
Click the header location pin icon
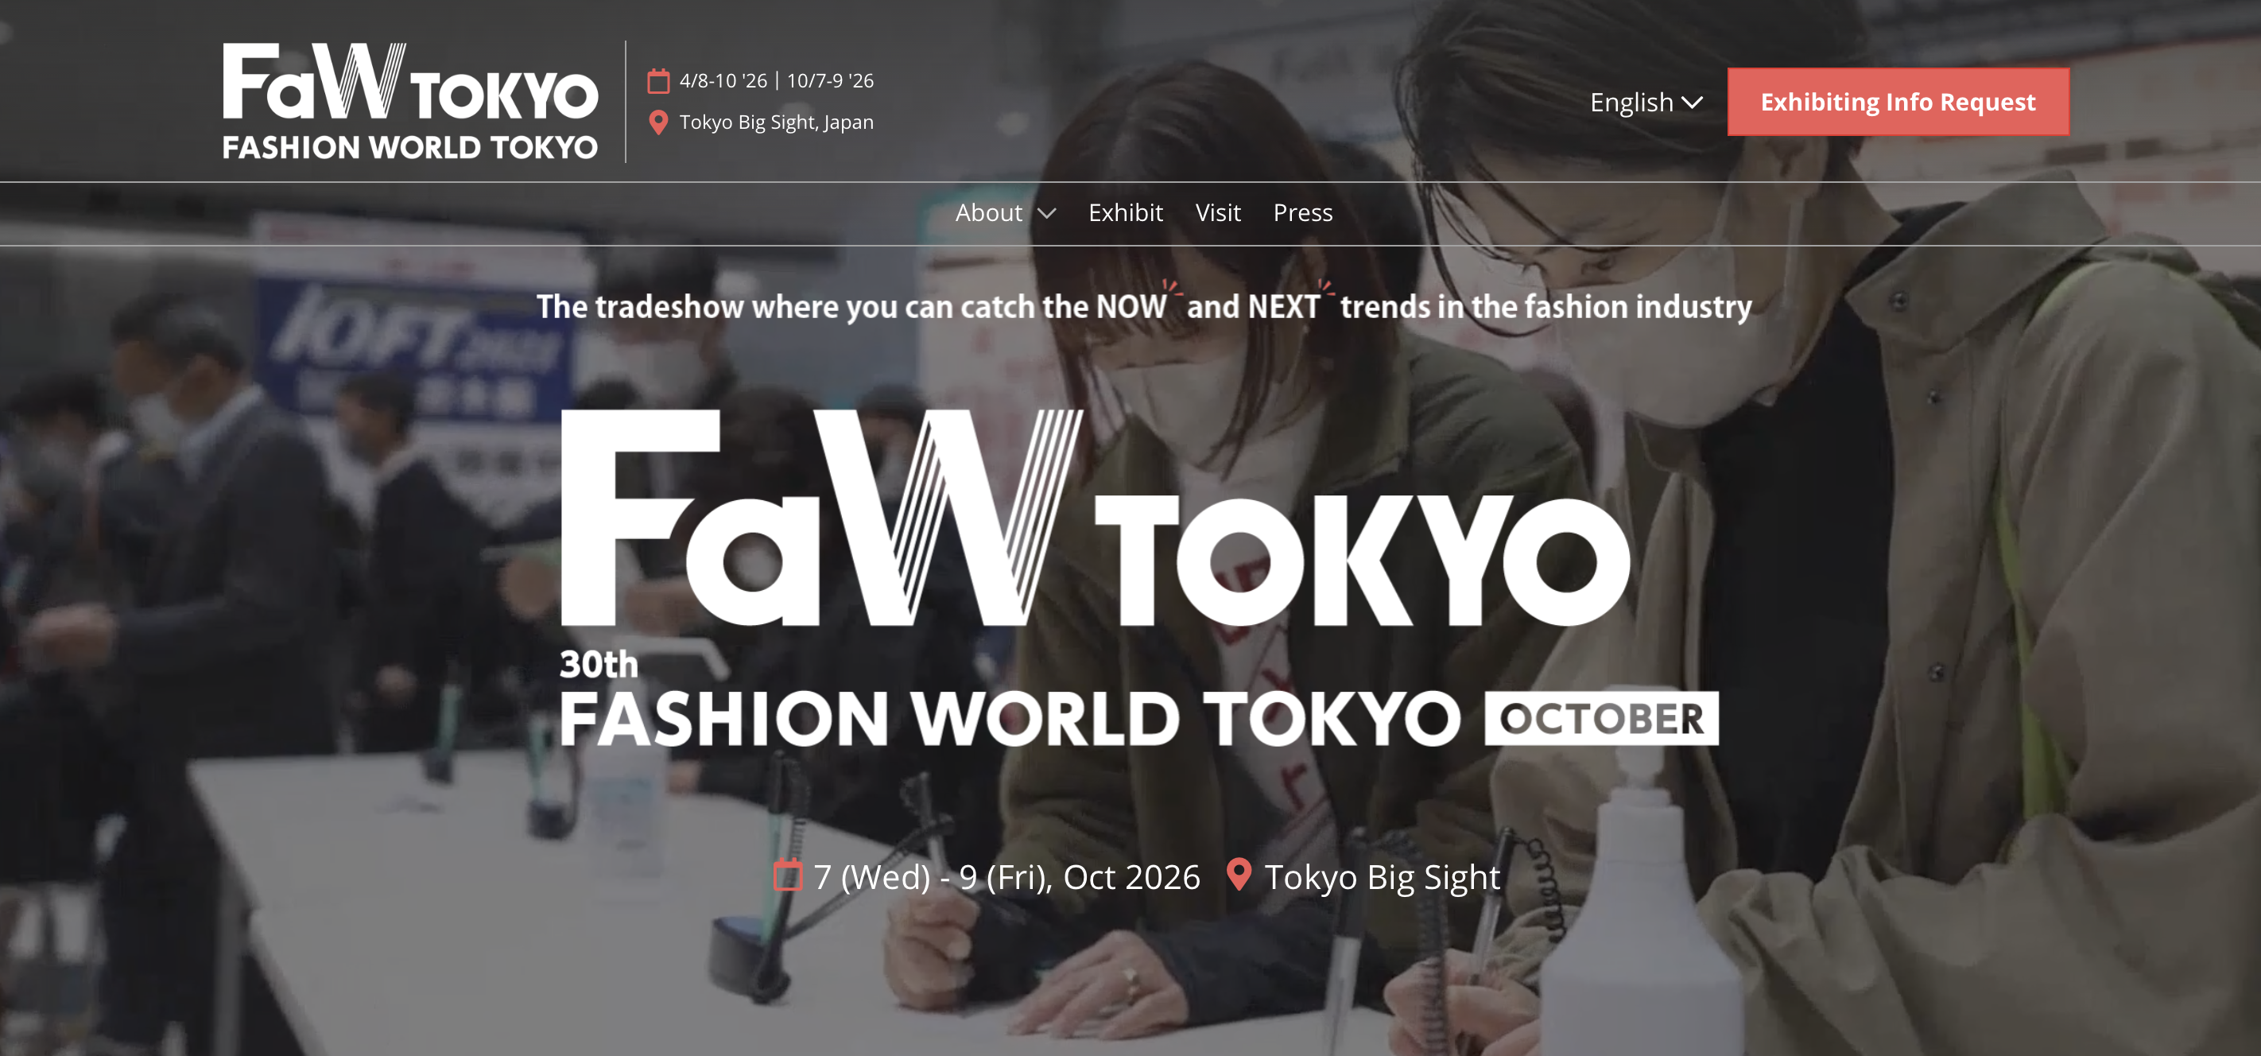(658, 122)
